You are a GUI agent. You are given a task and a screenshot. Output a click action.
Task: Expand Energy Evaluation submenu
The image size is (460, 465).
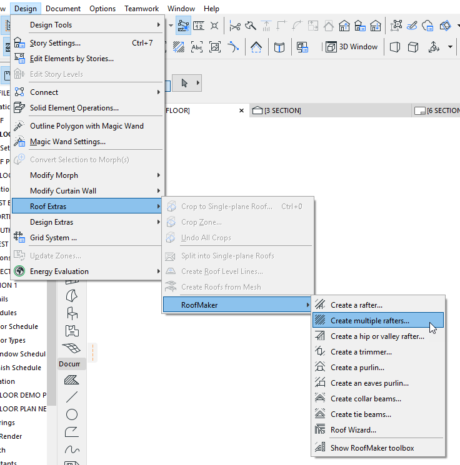click(x=87, y=272)
